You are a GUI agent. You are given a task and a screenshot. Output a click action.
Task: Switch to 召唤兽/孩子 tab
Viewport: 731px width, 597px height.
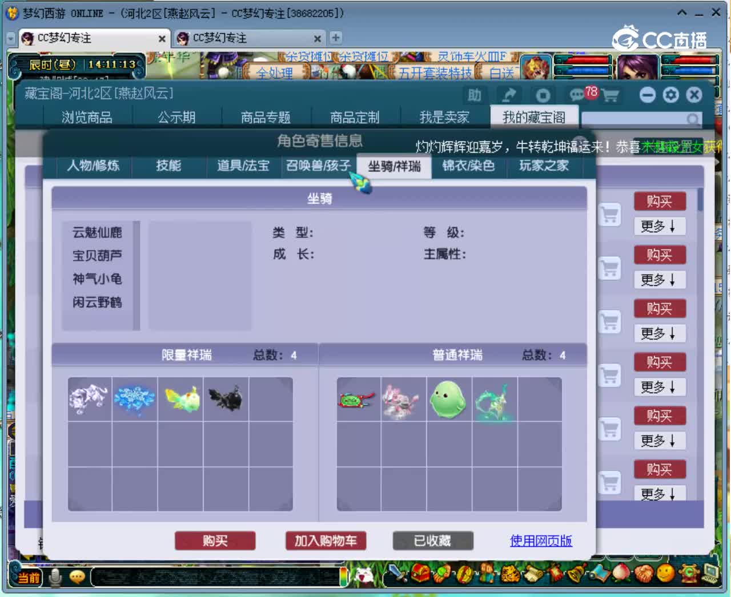(x=318, y=166)
